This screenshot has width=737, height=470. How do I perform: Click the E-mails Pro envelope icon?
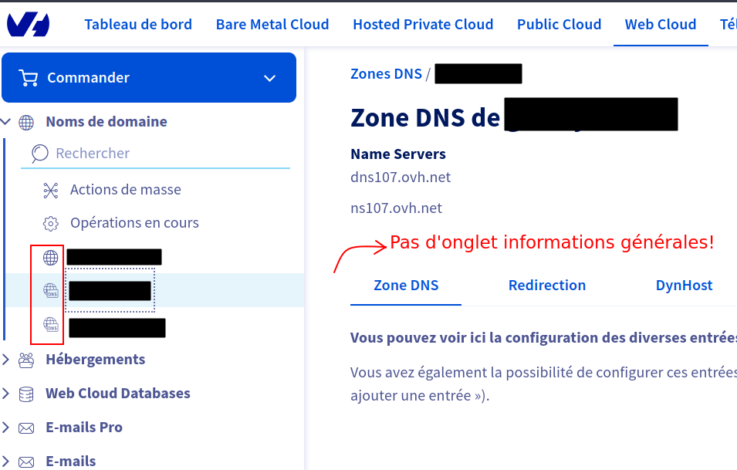[26, 428]
